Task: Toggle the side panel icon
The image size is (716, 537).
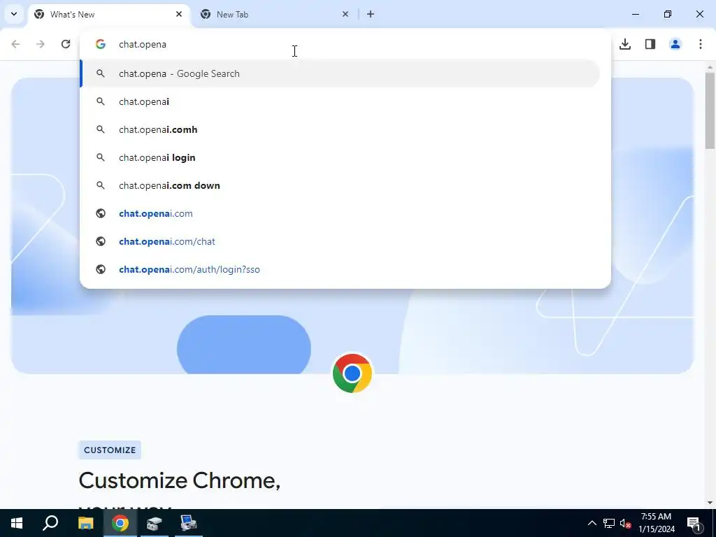Action: point(650,44)
